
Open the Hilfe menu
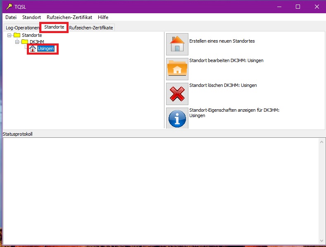coord(103,17)
